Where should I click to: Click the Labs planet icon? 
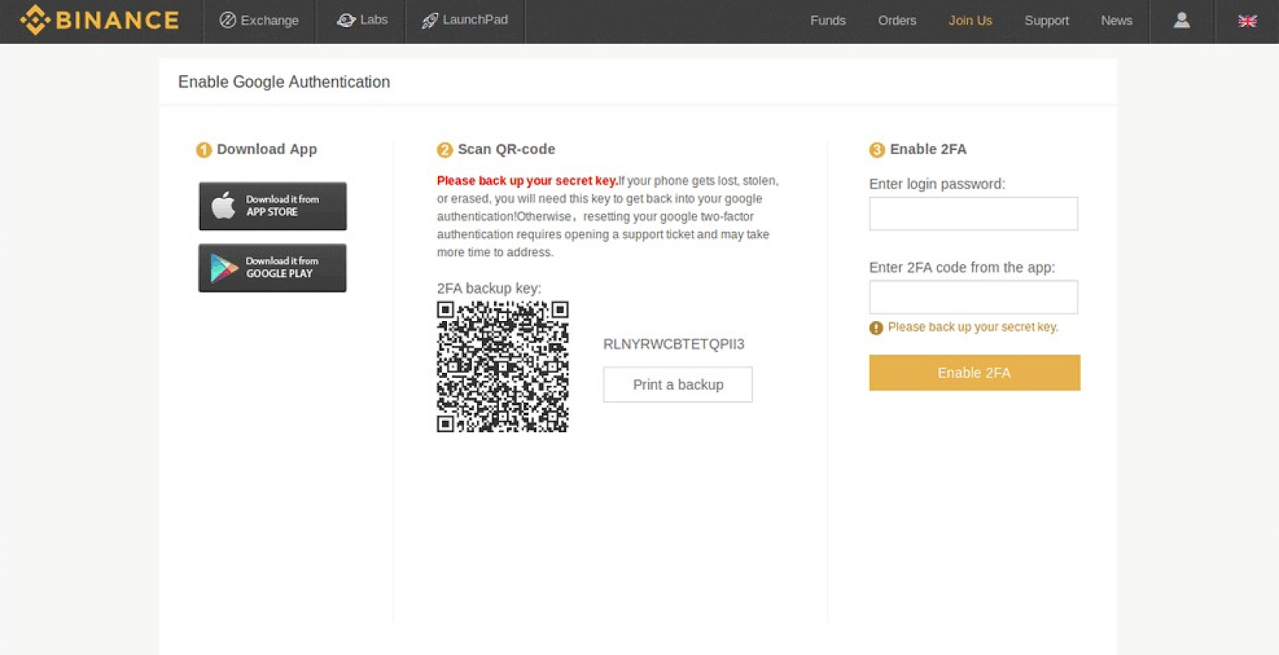(346, 20)
